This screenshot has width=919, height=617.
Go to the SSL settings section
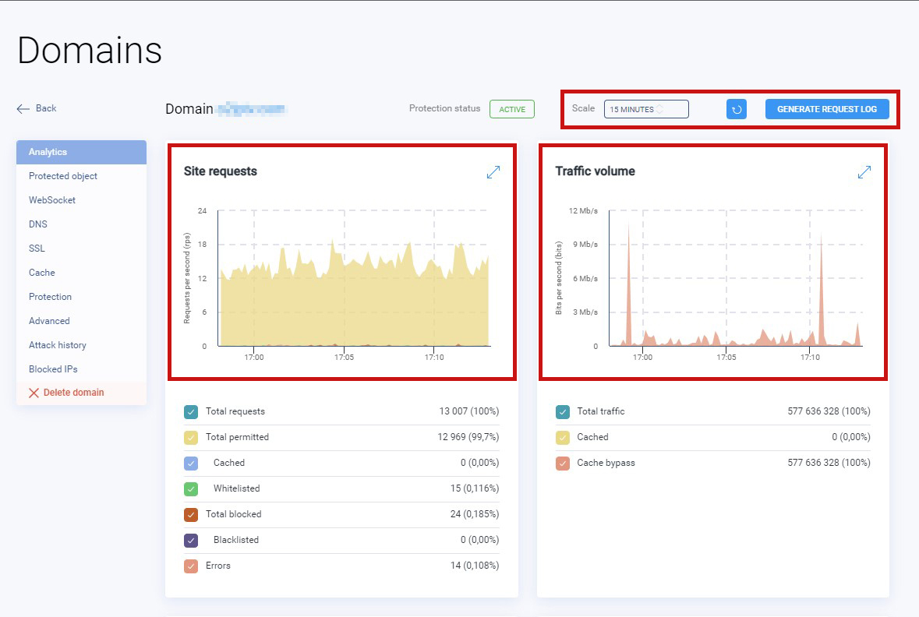pyautogui.click(x=37, y=249)
